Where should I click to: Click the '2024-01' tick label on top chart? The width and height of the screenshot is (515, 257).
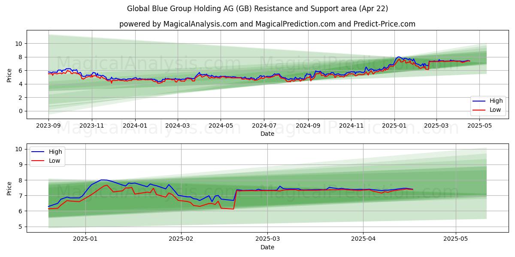tap(135, 126)
